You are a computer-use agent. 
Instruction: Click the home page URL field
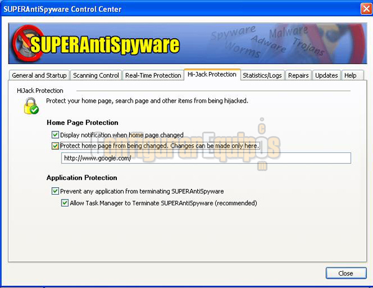(x=206, y=158)
